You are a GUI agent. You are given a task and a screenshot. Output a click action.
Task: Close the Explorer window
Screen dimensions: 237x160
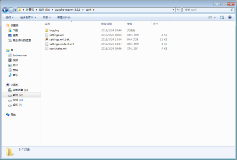point(231,4)
